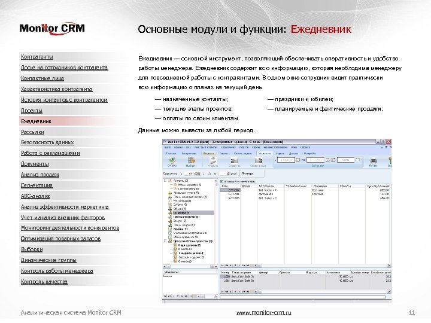This screenshot has width=431, height=323.
Task: Open Анализ эффективности маркетинга link
Action: point(65,207)
